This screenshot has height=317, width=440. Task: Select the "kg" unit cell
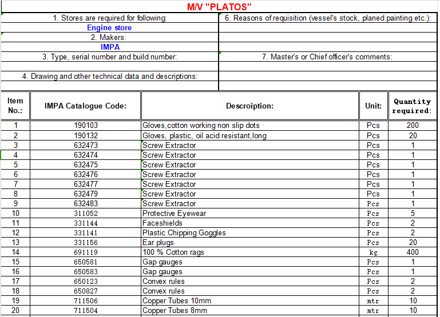373,252
